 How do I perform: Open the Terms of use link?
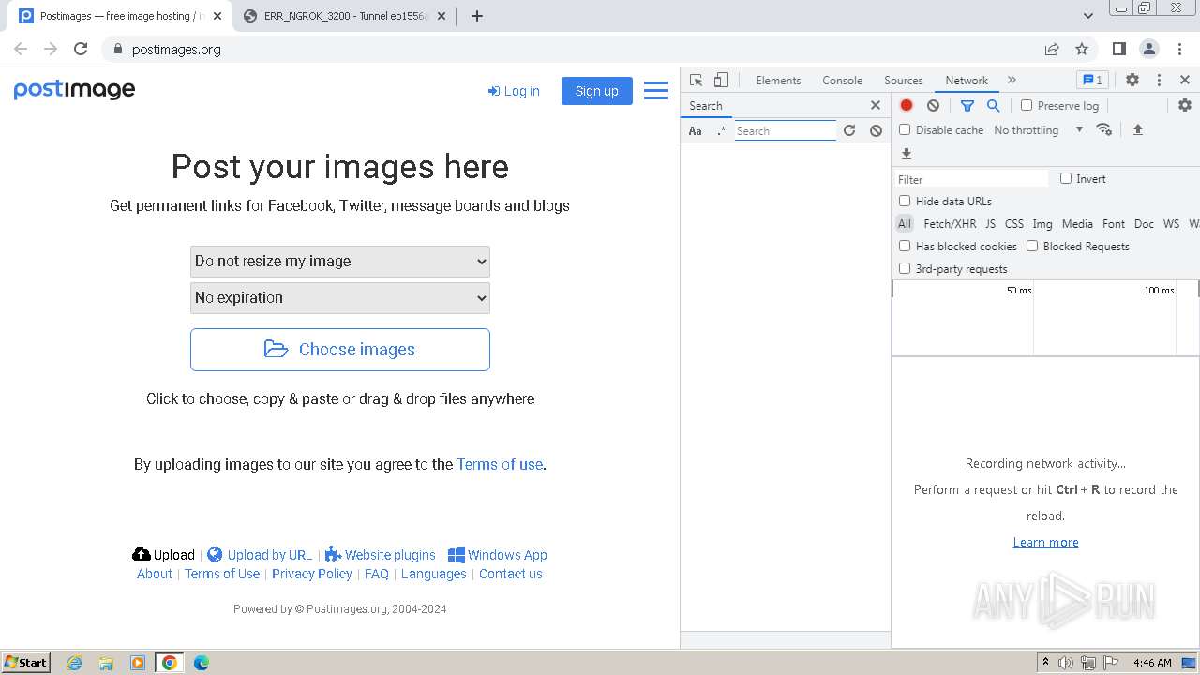tap(500, 464)
